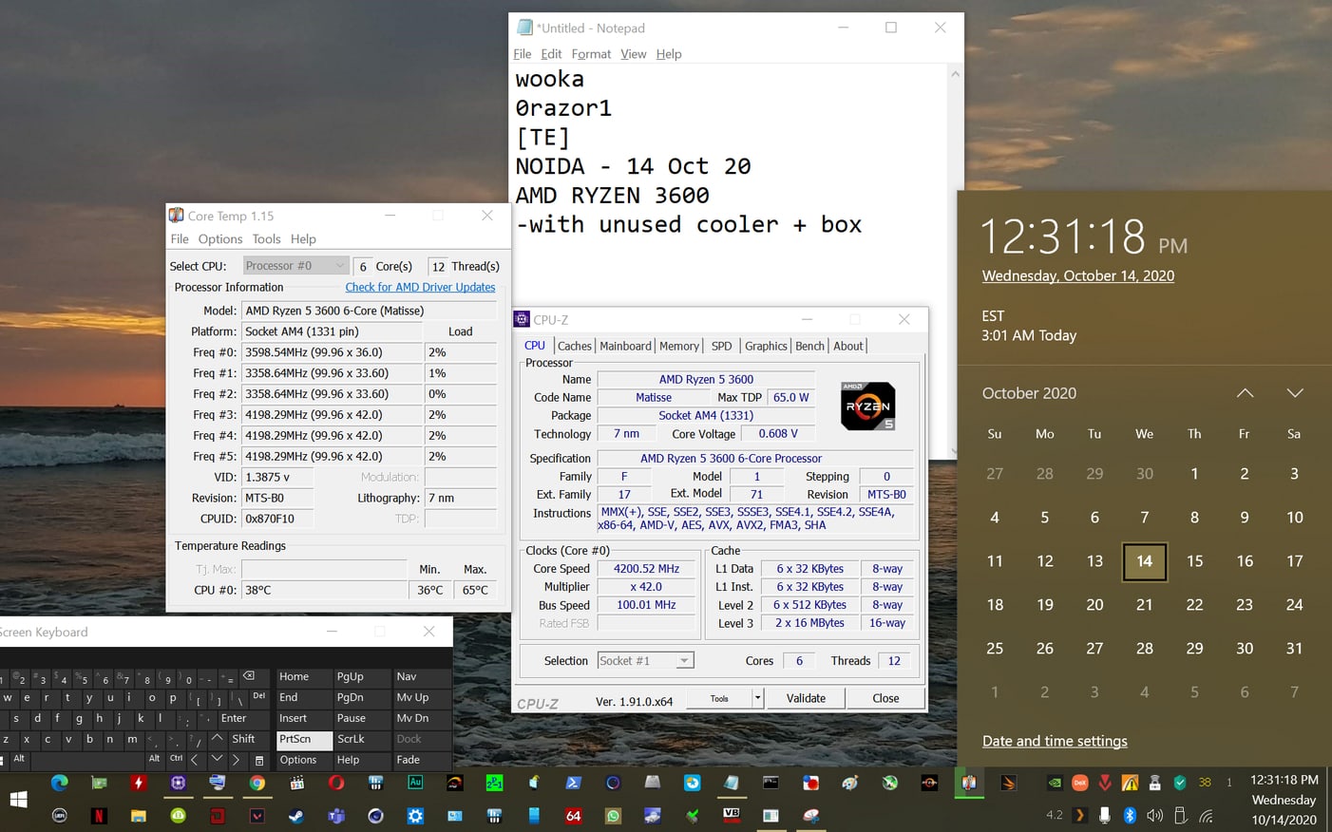Open Adobe Audition taskbar icon
Screen dimensions: 1332x832
(x=415, y=784)
